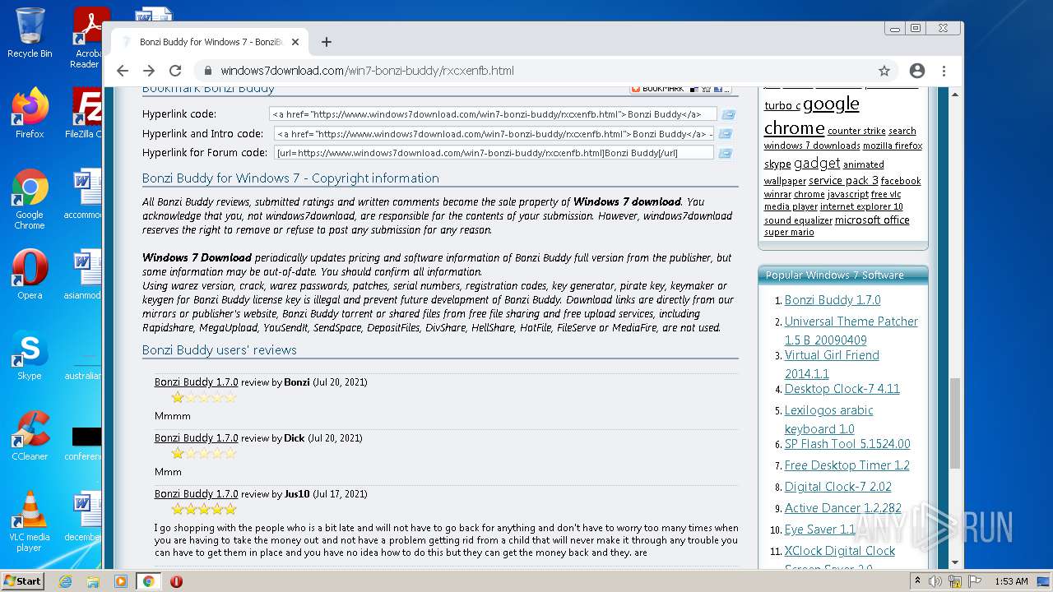
Task: Close the Bonzi Buddy for Windows 7 tab
Action: tap(295, 42)
